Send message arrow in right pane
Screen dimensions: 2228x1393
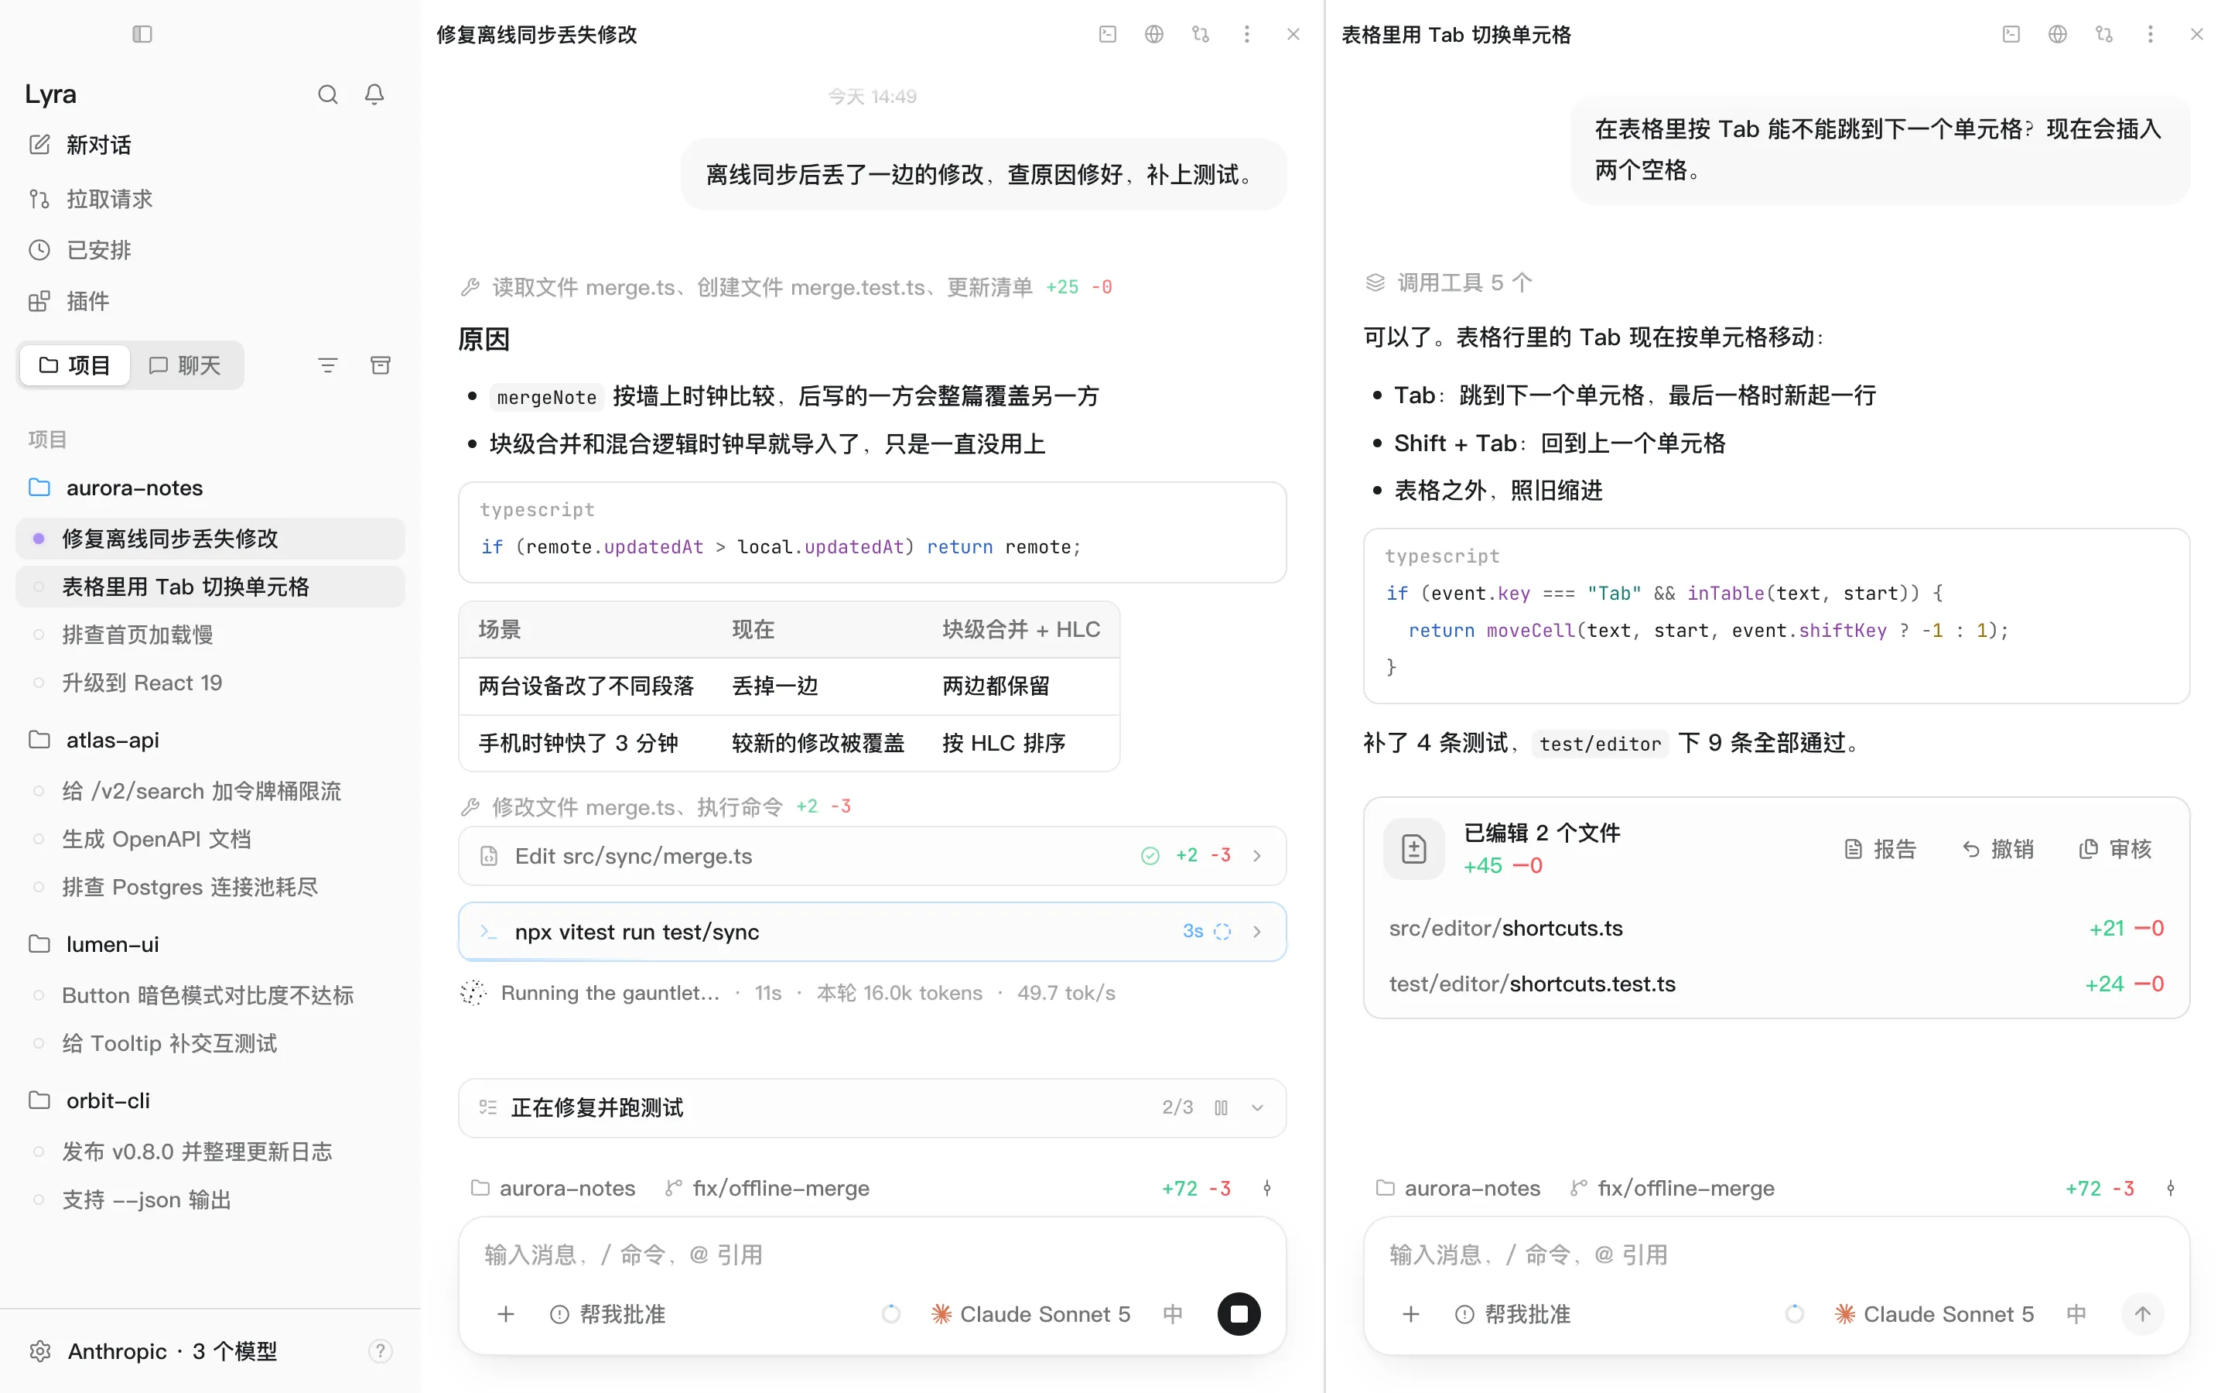pos(2142,1315)
